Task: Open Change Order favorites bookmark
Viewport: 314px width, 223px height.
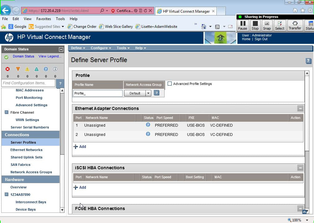Action: point(82,27)
